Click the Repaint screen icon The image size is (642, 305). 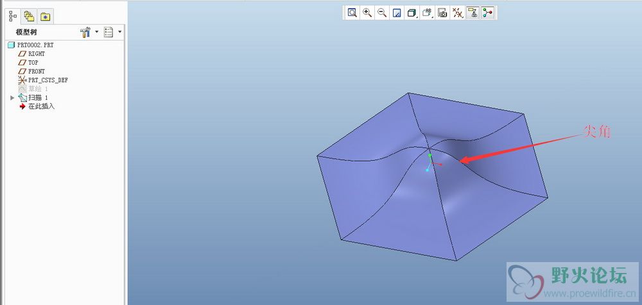[x=397, y=13]
